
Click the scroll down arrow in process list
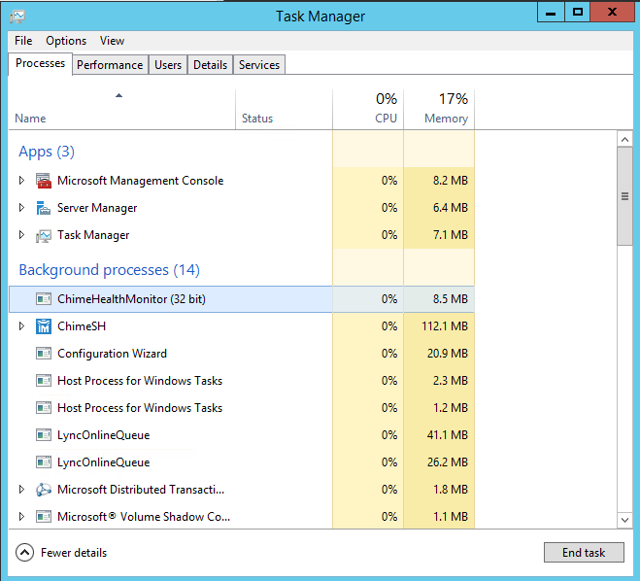coord(624,520)
